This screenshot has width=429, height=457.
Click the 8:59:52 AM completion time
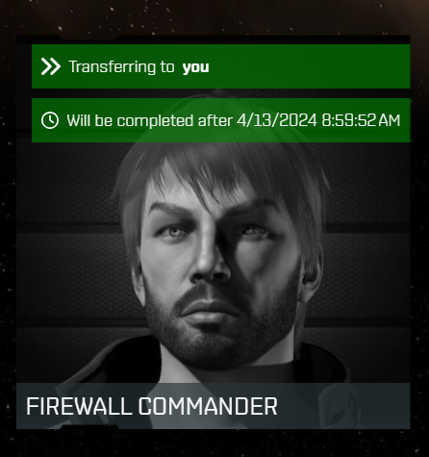point(361,120)
